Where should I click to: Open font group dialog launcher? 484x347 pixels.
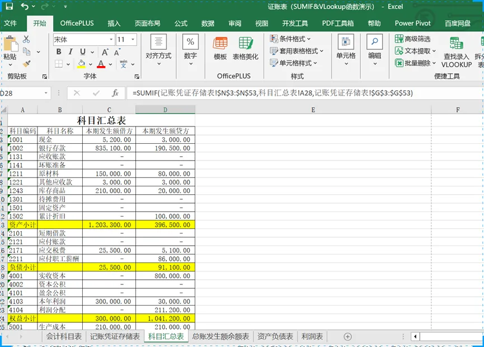(x=137, y=77)
